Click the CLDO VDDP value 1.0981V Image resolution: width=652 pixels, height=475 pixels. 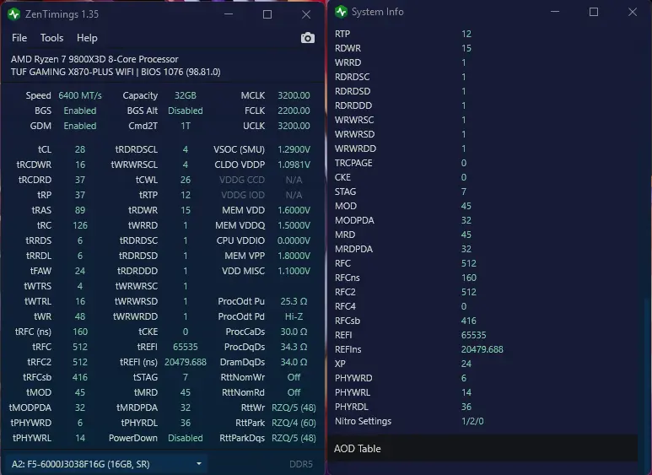click(294, 165)
